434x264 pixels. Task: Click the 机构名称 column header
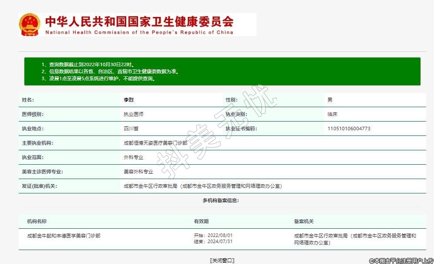pyautogui.click(x=37, y=221)
